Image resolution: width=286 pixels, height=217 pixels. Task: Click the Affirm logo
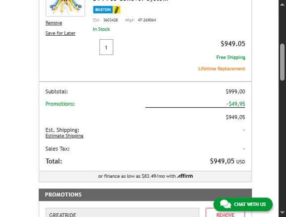(185, 176)
